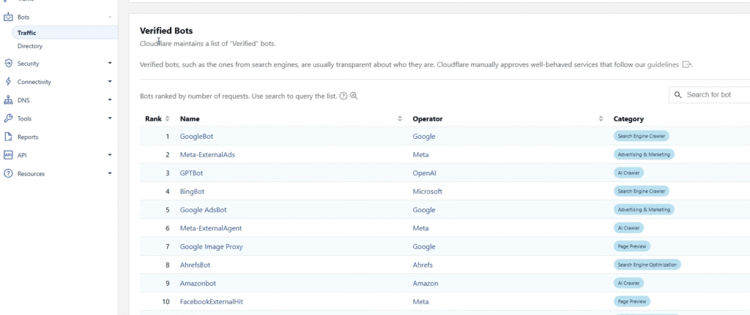The width and height of the screenshot is (750, 315).
Task: Click the Connectivity lightning bolt icon
Action: click(8, 82)
